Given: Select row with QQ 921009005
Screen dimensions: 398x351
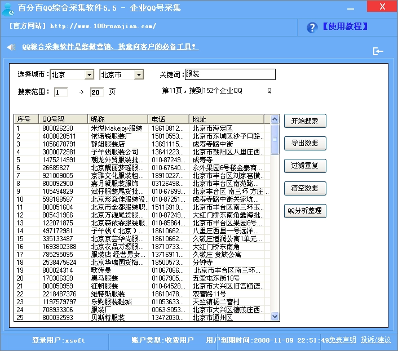Looking at the screenshot, I should [x=142, y=176].
